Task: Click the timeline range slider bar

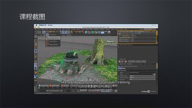Action: tap(55, 91)
